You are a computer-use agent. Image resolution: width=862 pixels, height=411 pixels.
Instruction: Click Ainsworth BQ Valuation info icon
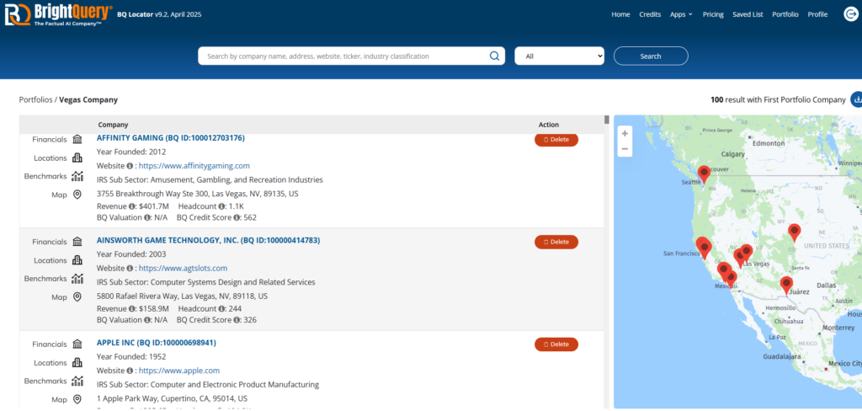[148, 320]
